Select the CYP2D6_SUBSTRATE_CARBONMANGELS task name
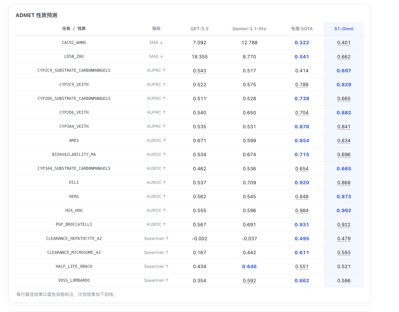 click(74, 99)
